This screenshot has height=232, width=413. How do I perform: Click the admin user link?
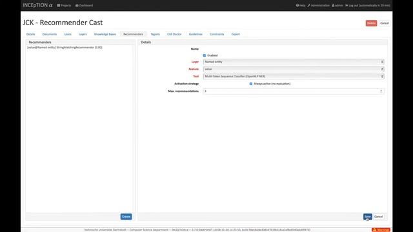pos(337,5)
